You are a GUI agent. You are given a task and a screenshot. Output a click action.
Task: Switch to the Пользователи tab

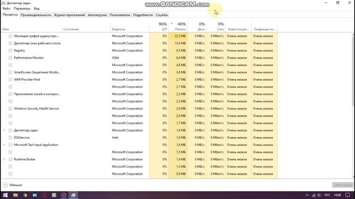click(120, 15)
